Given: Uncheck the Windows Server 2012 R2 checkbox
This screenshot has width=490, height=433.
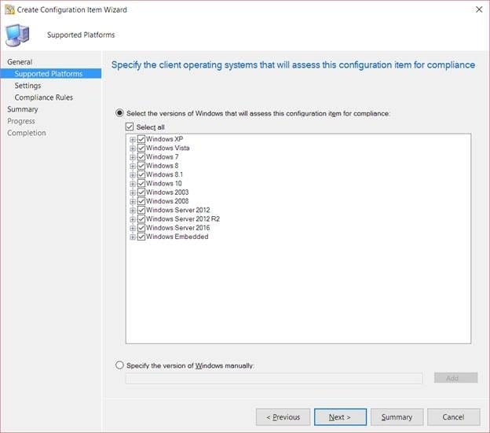Looking at the screenshot, I should click(141, 218).
